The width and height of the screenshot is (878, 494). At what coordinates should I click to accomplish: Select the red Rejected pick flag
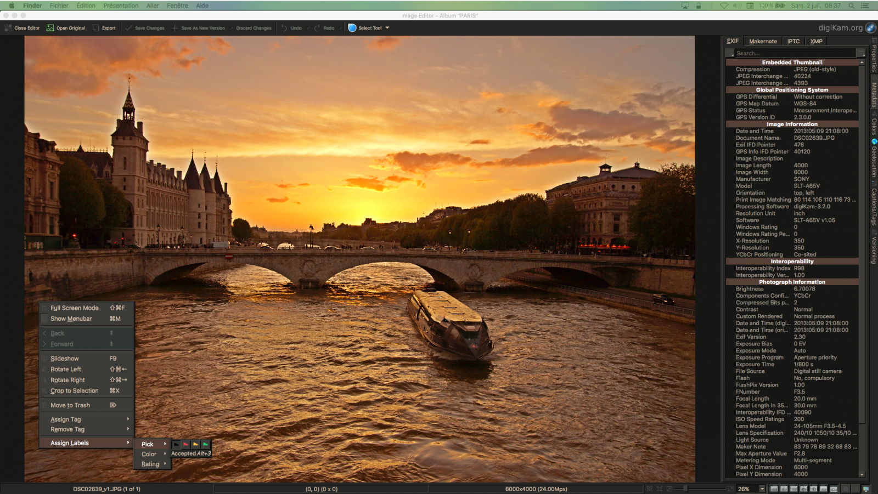coord(185,445)
